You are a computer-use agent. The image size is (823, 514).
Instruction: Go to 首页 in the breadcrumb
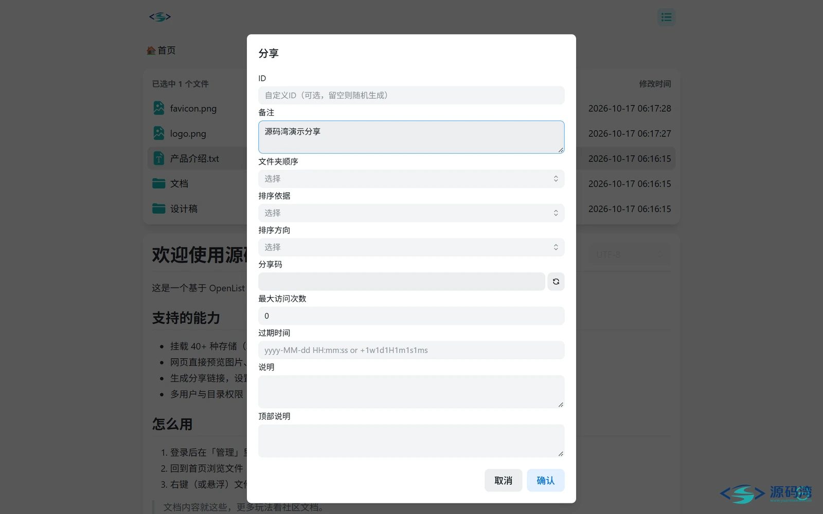[161, 50]
